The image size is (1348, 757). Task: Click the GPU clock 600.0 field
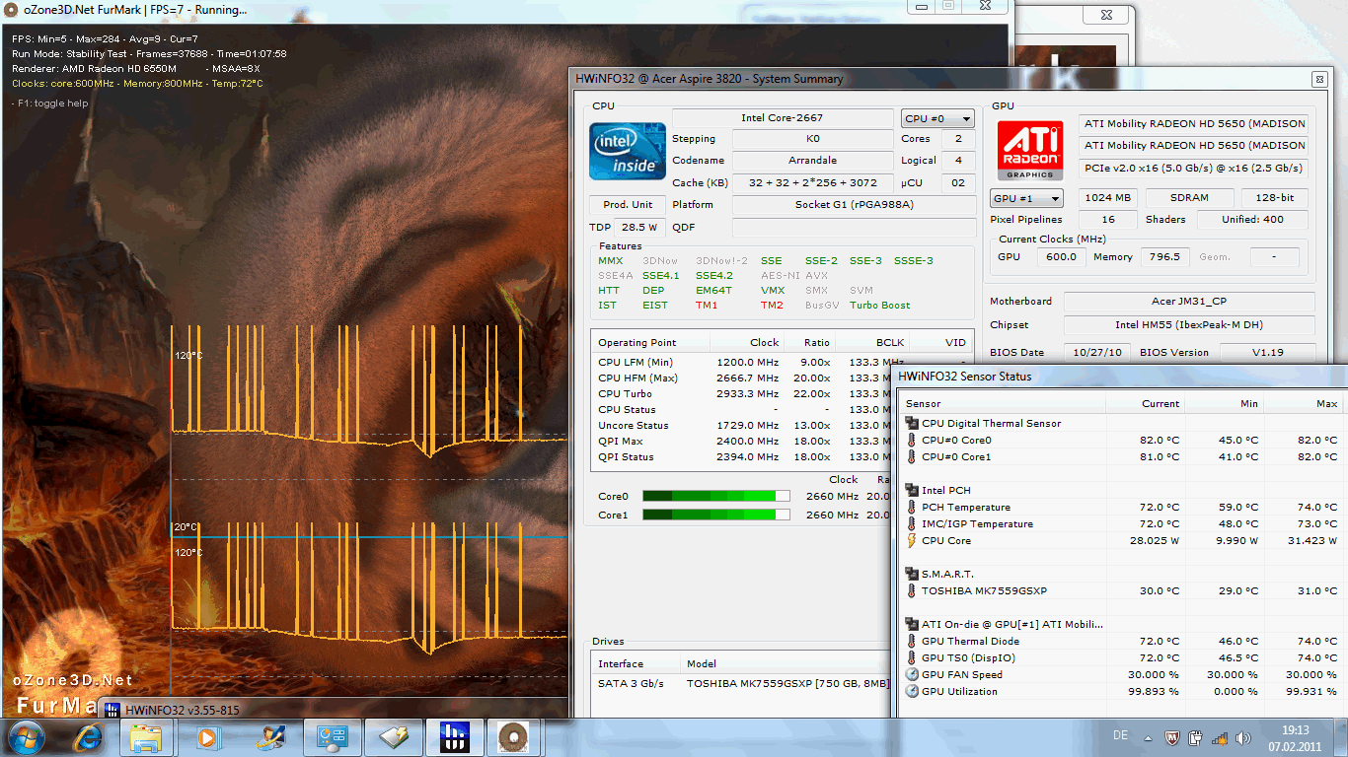point(1061,257)
